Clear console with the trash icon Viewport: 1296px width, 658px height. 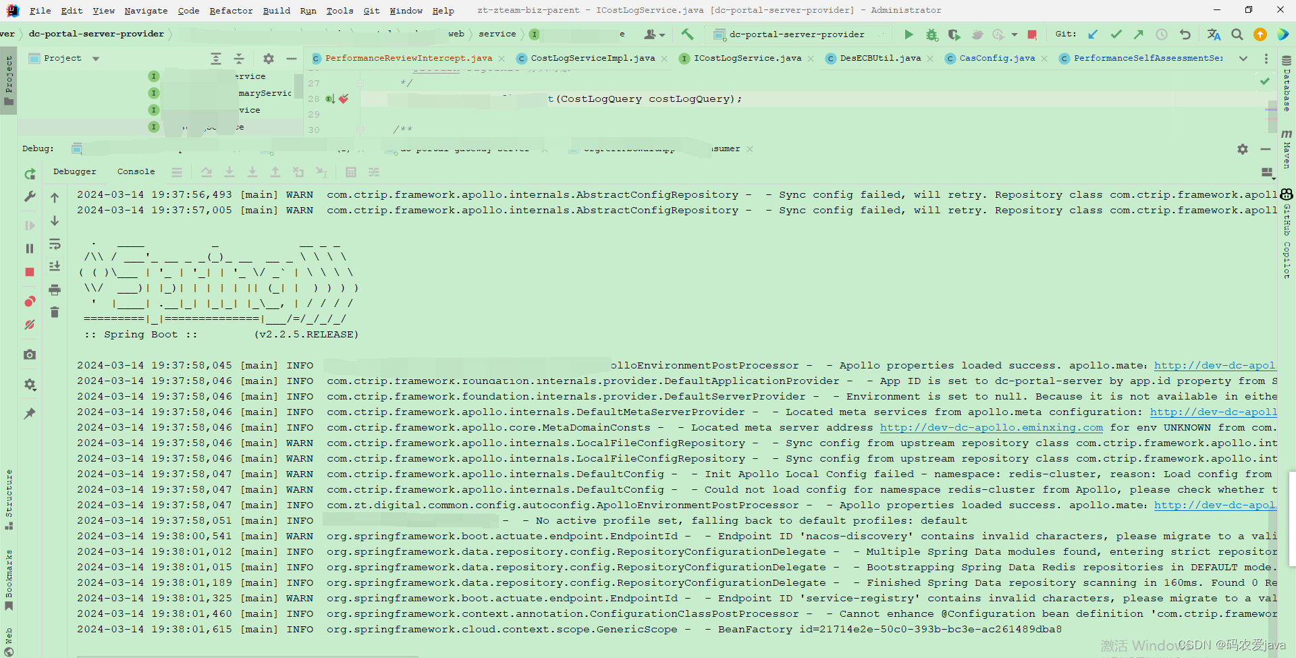[x=55, y=312]
